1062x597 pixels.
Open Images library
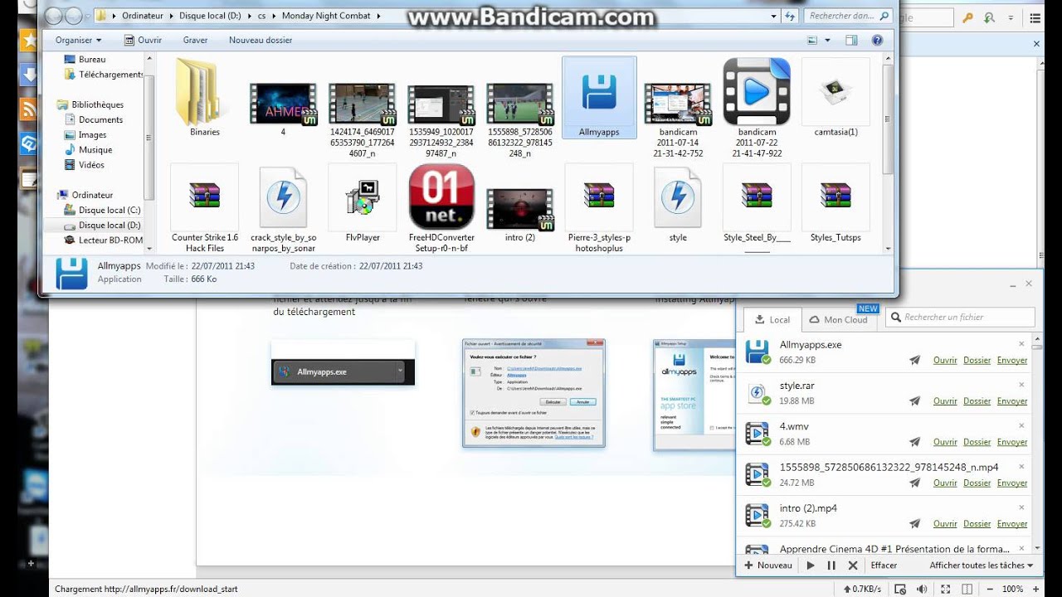point(85,135)
